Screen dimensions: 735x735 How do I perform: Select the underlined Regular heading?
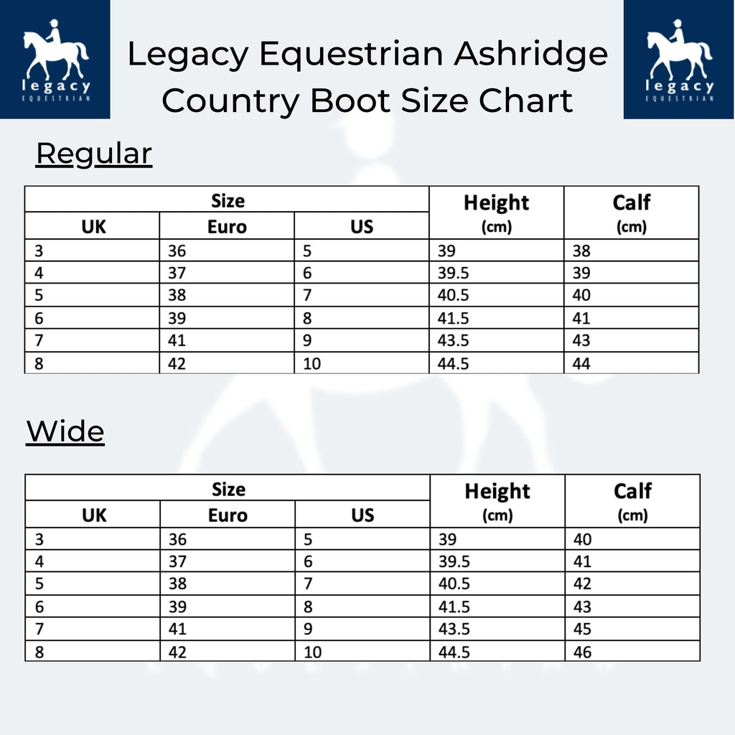(x=94, y=154)
